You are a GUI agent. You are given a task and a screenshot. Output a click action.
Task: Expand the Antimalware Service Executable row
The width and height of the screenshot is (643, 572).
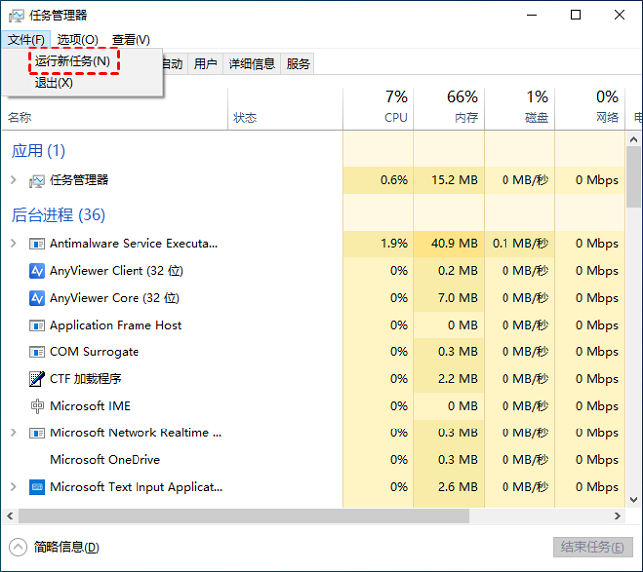coord(13,243)
